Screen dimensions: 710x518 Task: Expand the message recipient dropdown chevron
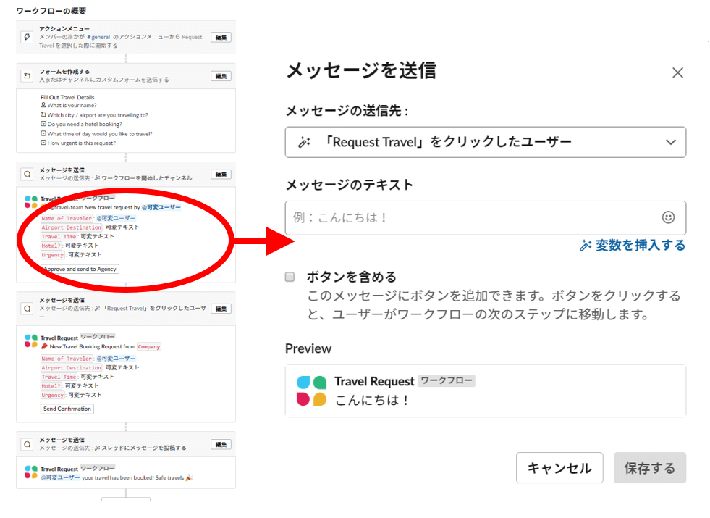(671, 142)
